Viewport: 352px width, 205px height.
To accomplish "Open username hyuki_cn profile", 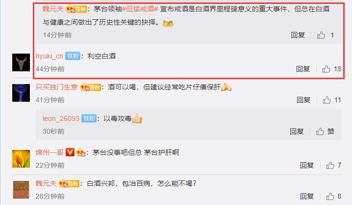I will point(50,56).
